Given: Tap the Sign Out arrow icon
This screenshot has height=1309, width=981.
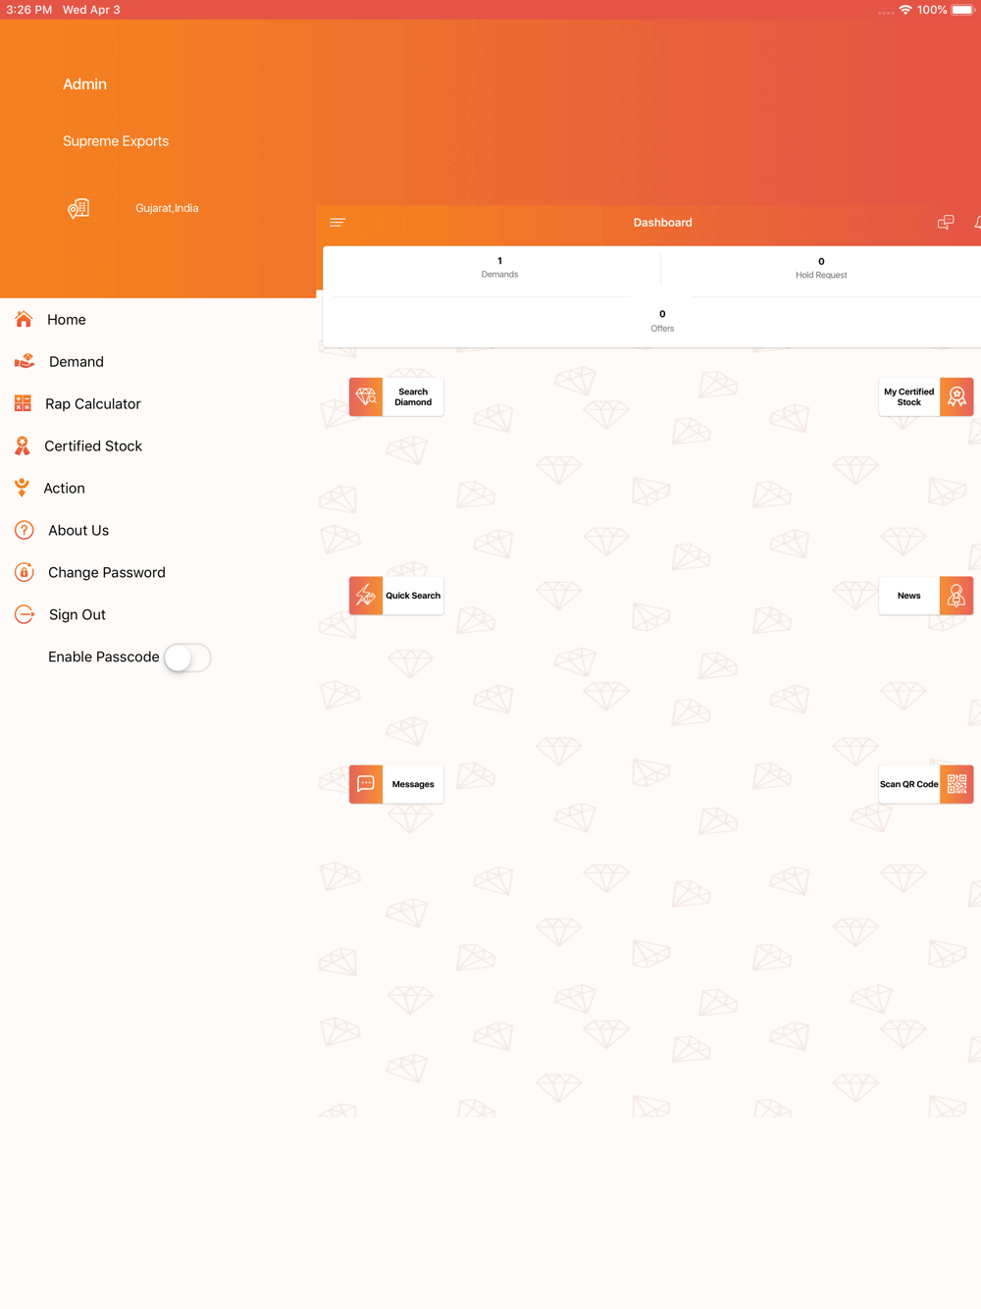Looking at the screenshot, I should point(25,614).
